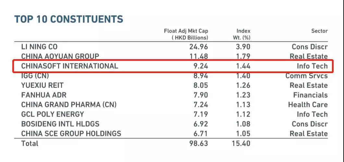Click Li Ning's 24.96 market cap value
Image resolution: width=344 pixels, height=162 pixels.
pyautogui.click(x=199, y=47)
